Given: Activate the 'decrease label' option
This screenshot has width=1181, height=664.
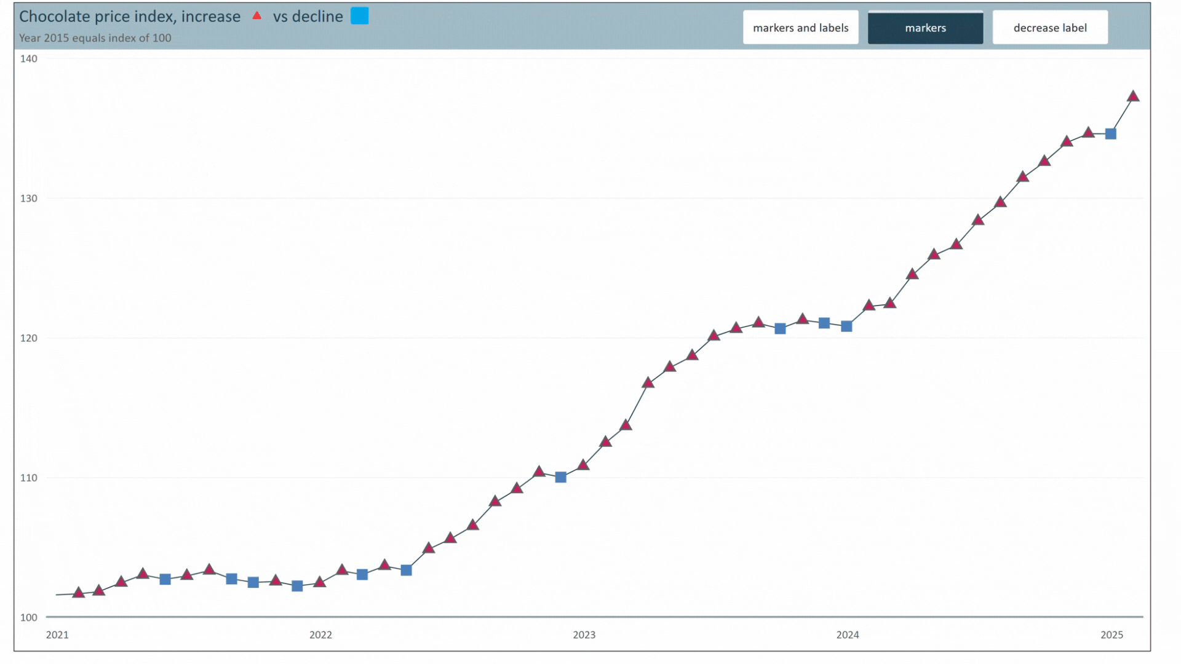Looking at the screenshot, I should pos(1050,28).
